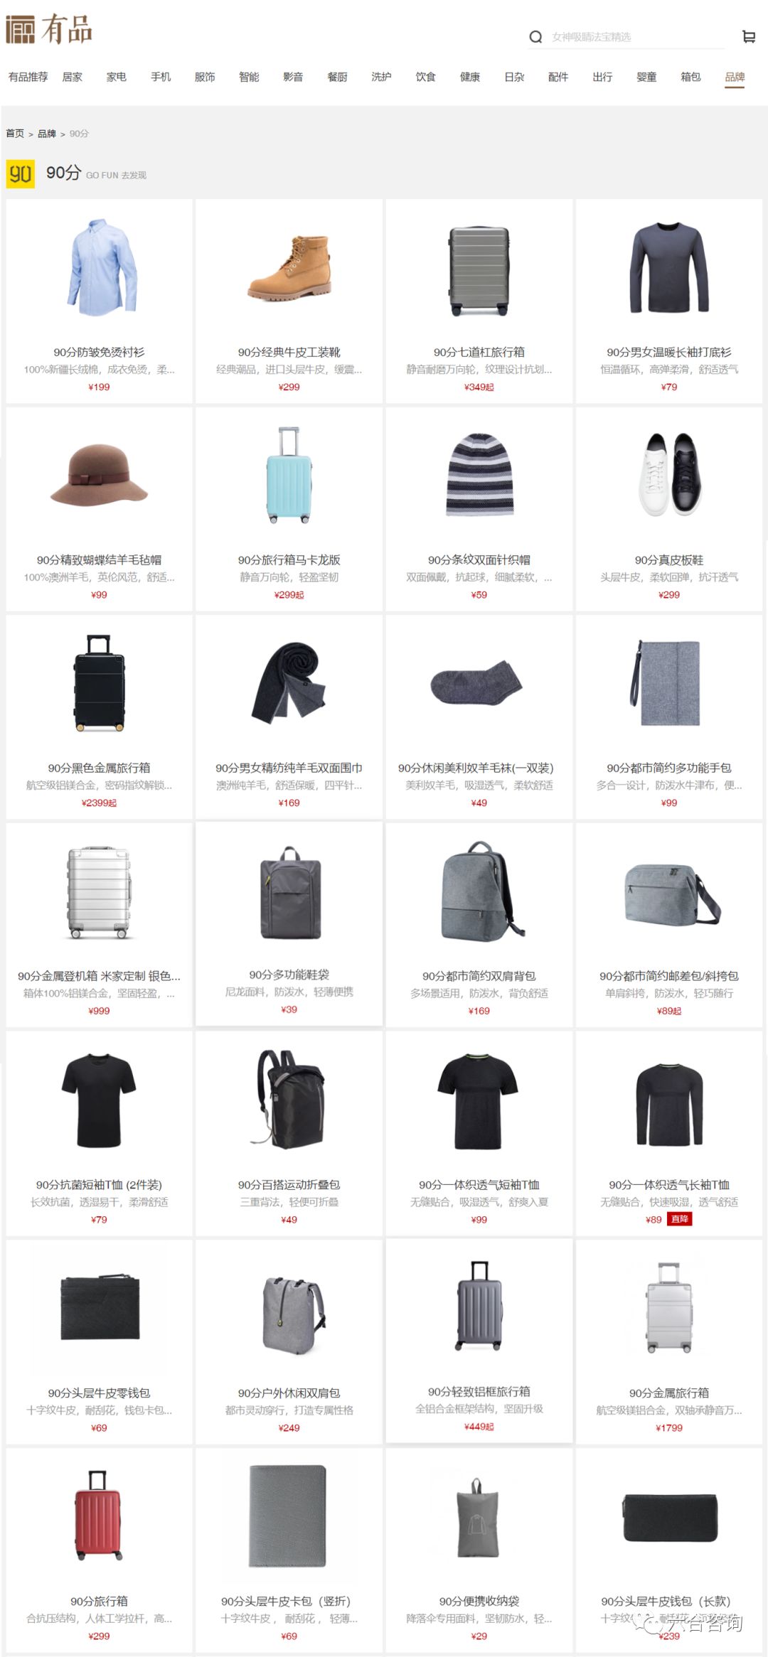
Task: View the mint green suitcase thumbnail
Action: pyautogui.click(x=289, y=475)
